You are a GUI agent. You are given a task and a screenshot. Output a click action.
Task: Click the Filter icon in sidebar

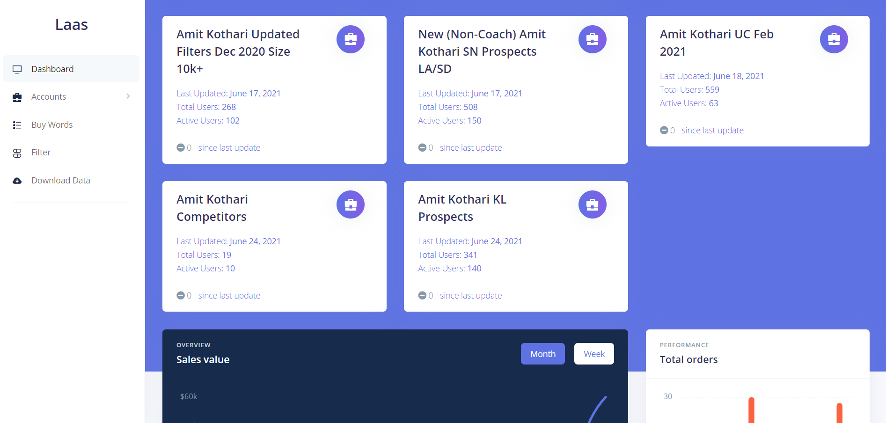point(17,153)
